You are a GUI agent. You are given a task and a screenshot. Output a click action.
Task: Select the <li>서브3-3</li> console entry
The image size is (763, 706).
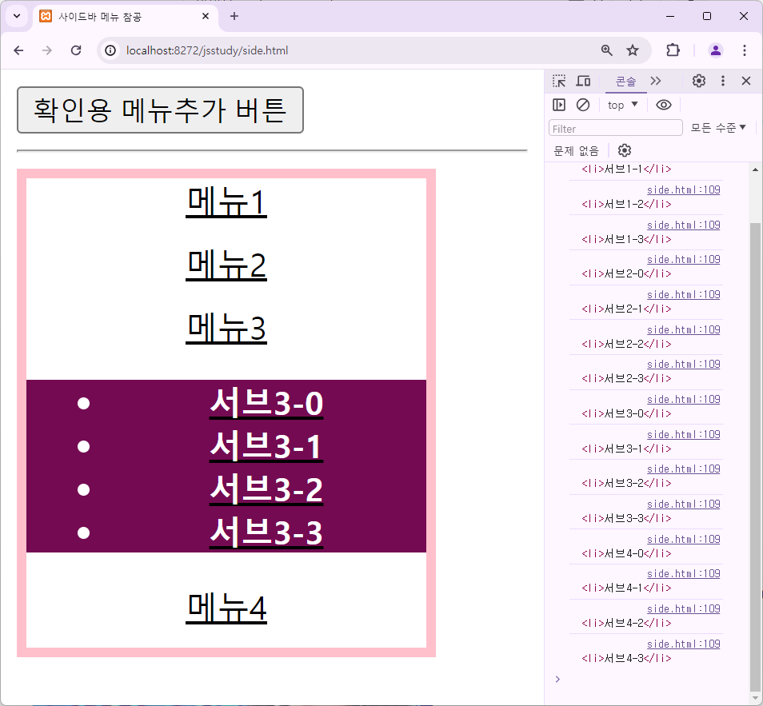point(626,518)
